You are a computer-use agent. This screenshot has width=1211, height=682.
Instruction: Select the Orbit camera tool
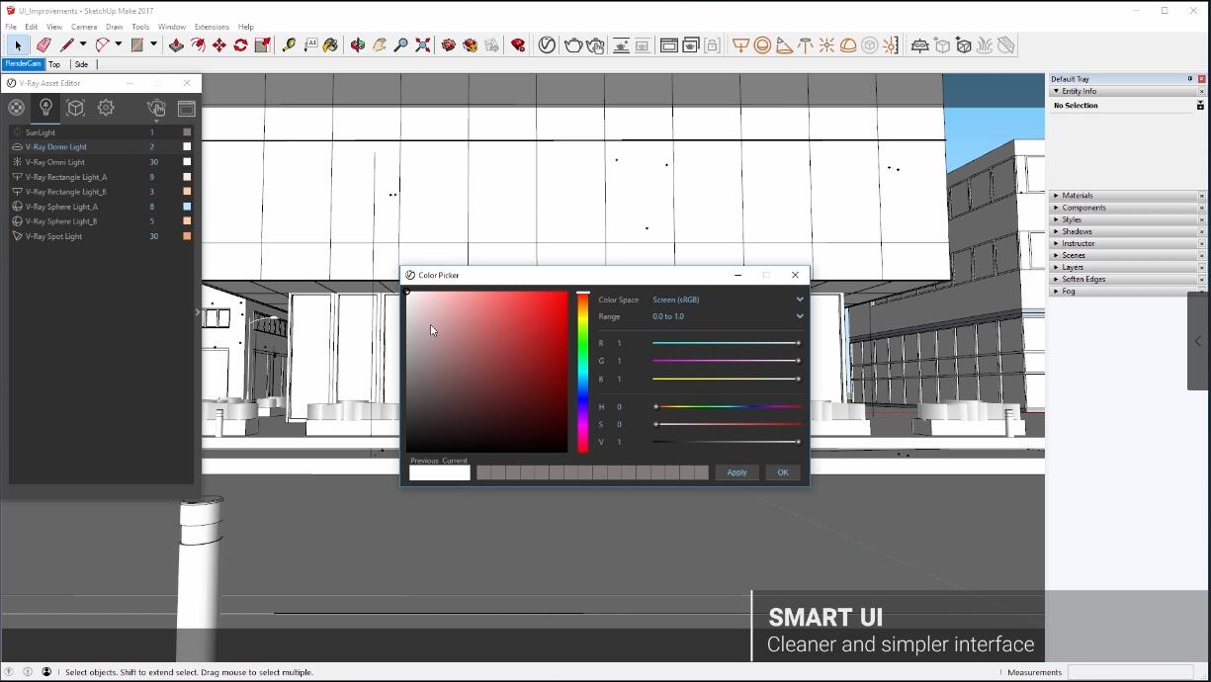358,45
